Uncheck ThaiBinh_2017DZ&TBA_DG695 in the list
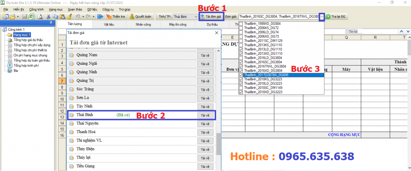 tap(241, 75)
